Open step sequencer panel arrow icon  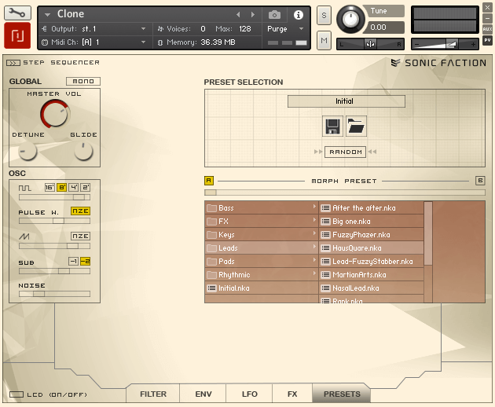tap(13, 63)
